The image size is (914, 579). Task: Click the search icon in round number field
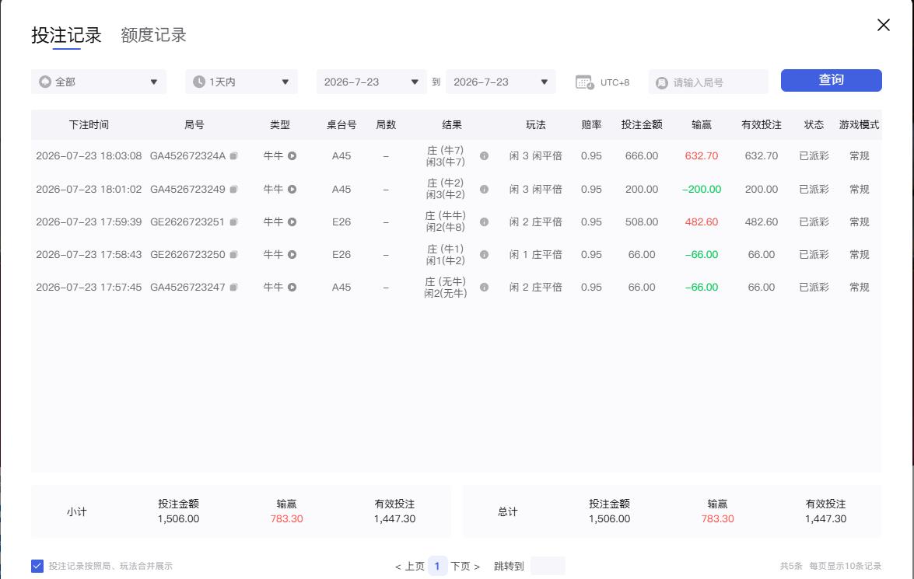pyautogui.click(x=662, y=82)
